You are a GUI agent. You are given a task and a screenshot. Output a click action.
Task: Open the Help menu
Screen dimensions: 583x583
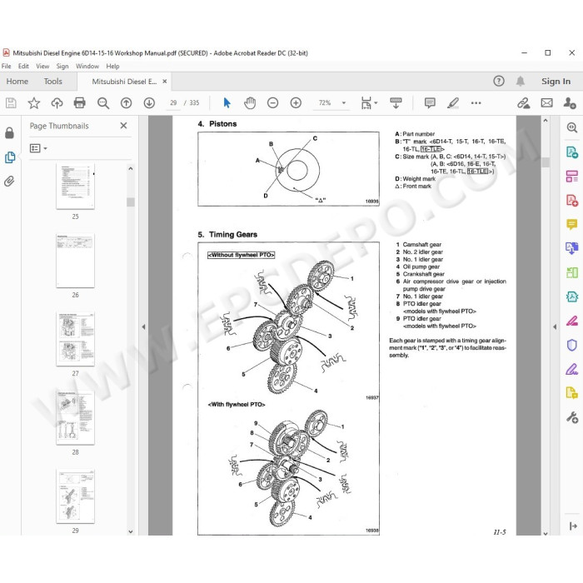pyautogui.click(x=112, y=66)
